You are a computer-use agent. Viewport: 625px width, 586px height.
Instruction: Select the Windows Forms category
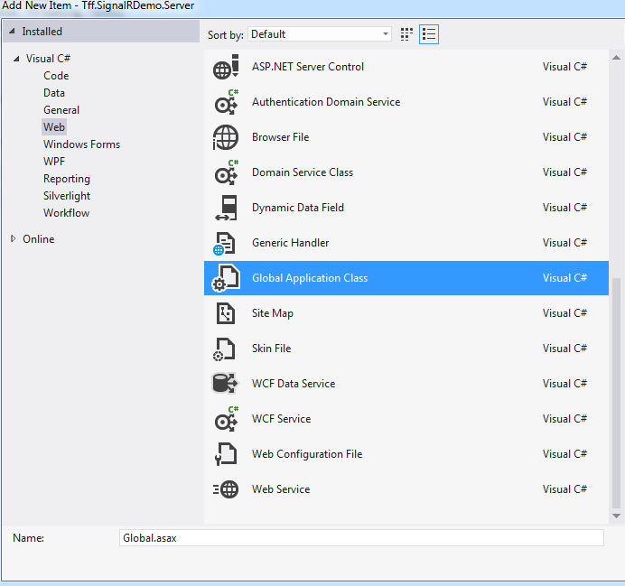point(81,144)
